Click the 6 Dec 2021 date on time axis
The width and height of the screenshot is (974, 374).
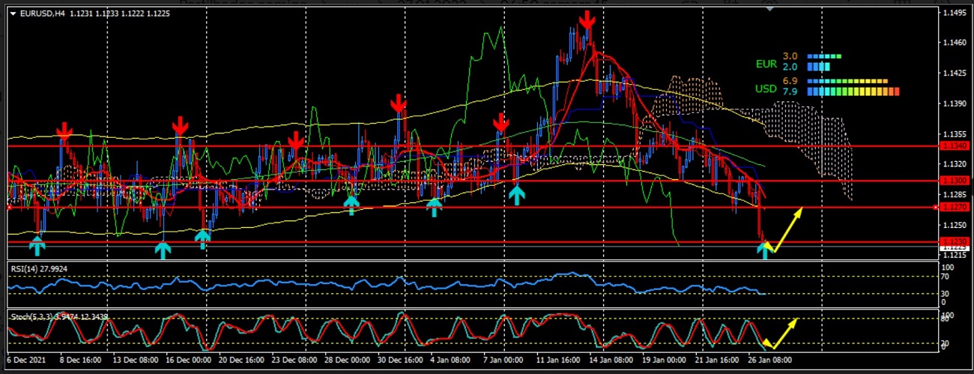coord(26,359)
